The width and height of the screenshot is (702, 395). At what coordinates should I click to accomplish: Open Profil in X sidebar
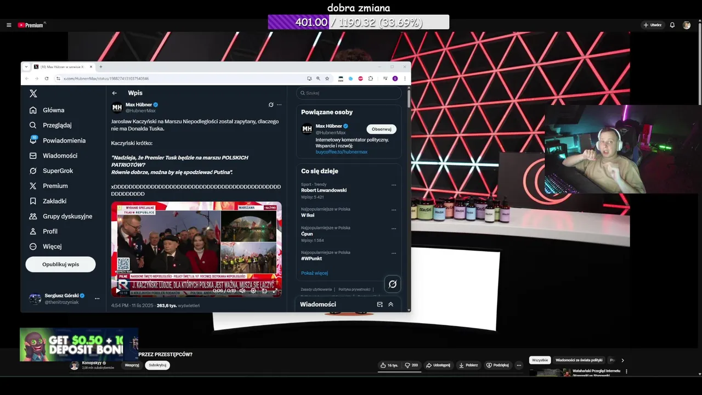[43, 232]
